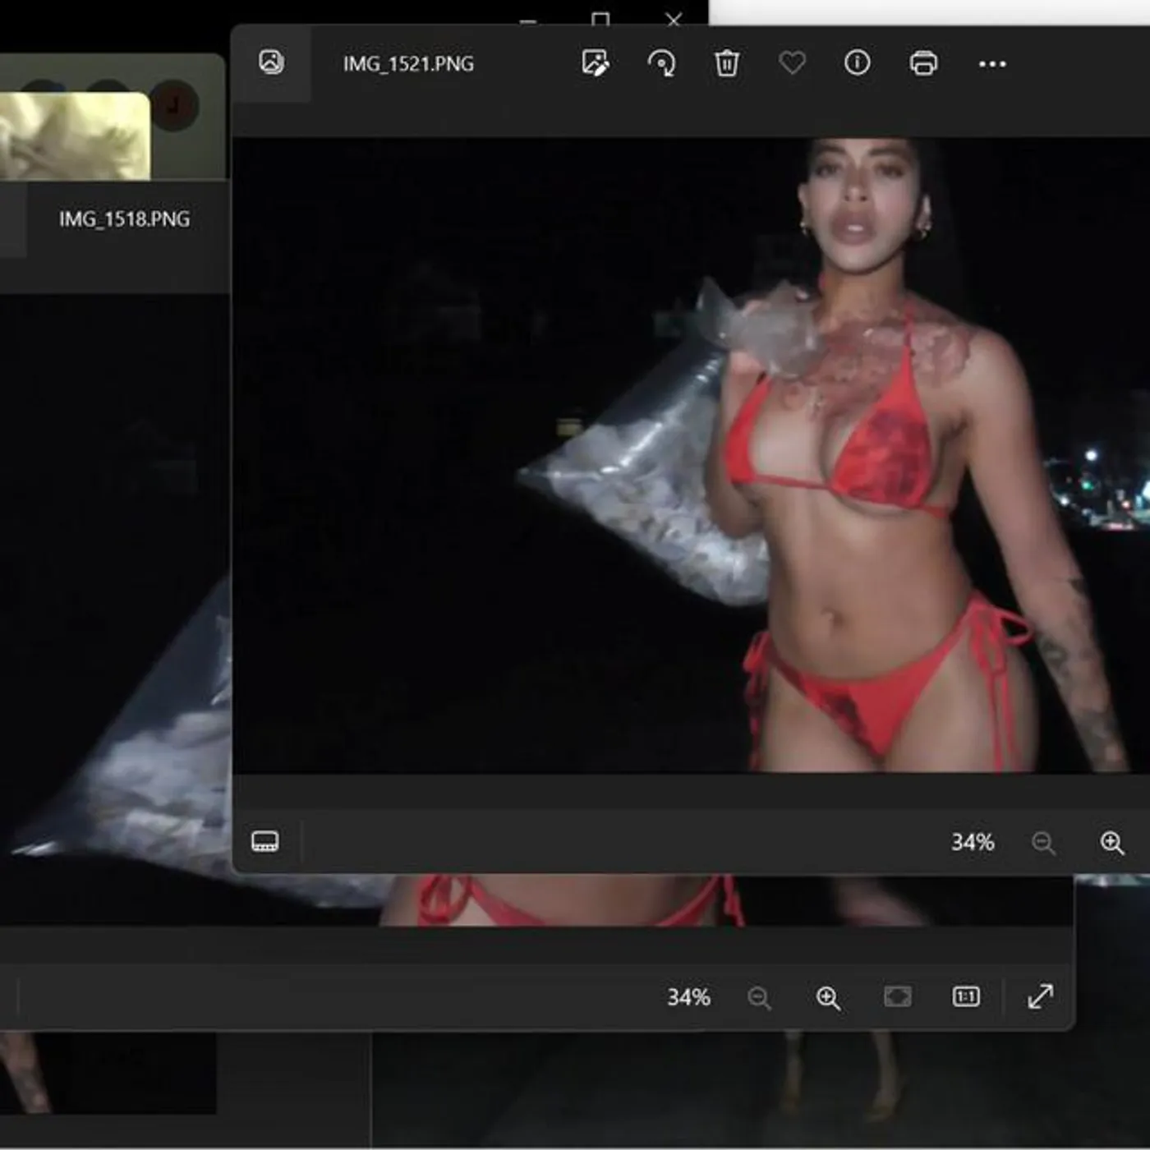The width and height of the screenshot is (1150, 1150).
Task: Zoom in on the IMG_1518 window
Action: 828,998
